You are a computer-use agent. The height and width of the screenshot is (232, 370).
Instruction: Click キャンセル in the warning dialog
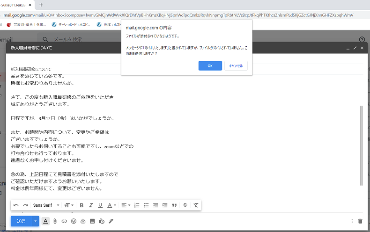click(x=236, y=66)
